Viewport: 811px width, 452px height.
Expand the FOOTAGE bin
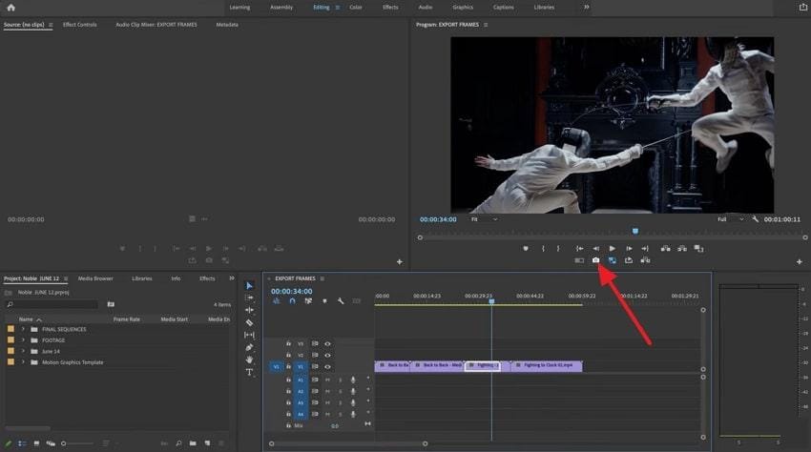coord(23,340)
